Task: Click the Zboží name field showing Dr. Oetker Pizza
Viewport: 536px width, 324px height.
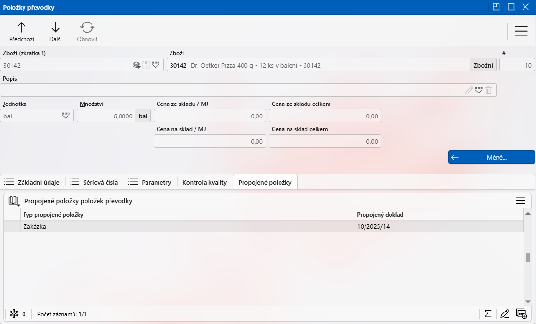Action: [318, 65]
